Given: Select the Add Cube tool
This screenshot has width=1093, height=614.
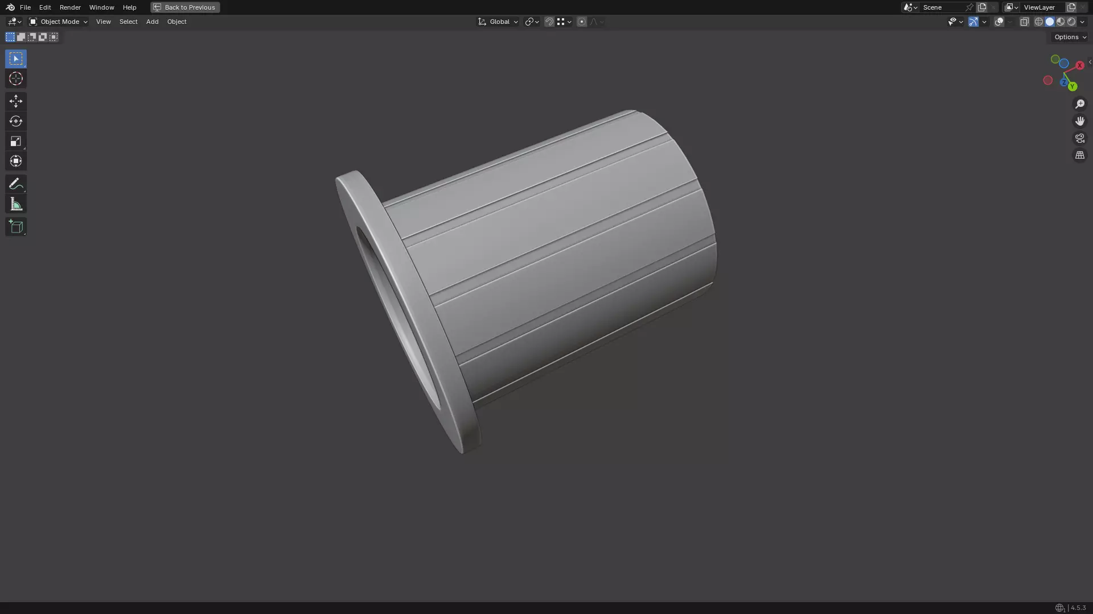Looking at the screenshot, I should 16,227.
